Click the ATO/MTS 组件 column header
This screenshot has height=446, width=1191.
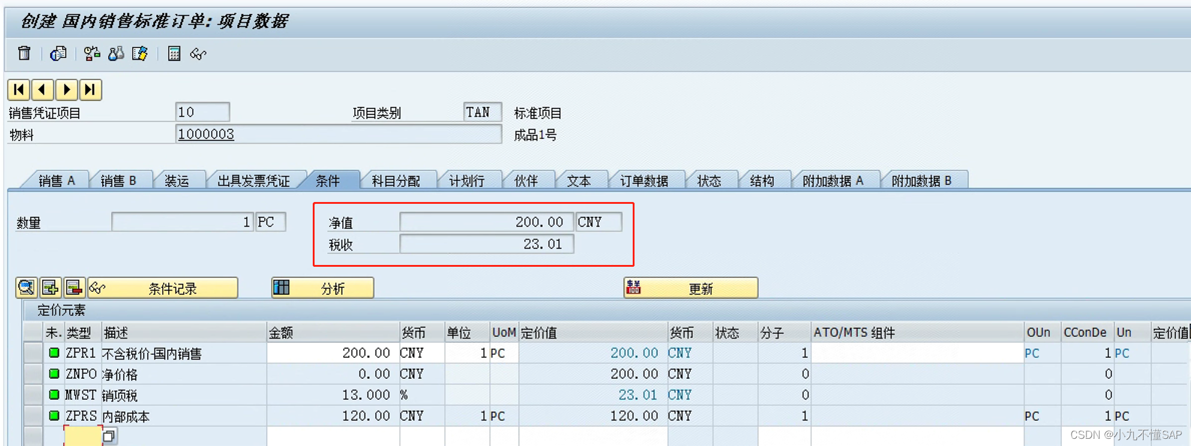click(x=917, y=332)
